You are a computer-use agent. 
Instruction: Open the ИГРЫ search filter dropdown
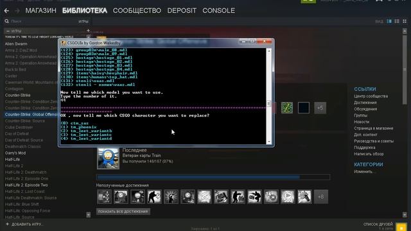point(83,21)
